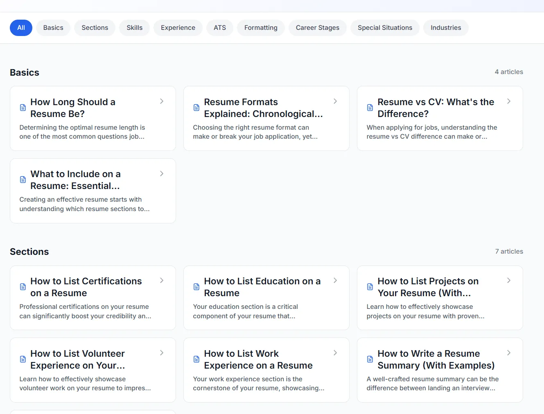Click chevron arrow on How Long Should a Resume Be card
The width and height of the screenshot is (544, 414).
pyautogui.click(x=162, y=101)
